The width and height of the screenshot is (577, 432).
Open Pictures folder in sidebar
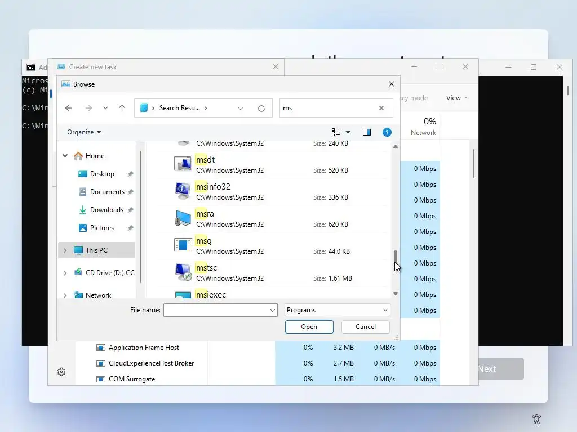coord(102,228)
